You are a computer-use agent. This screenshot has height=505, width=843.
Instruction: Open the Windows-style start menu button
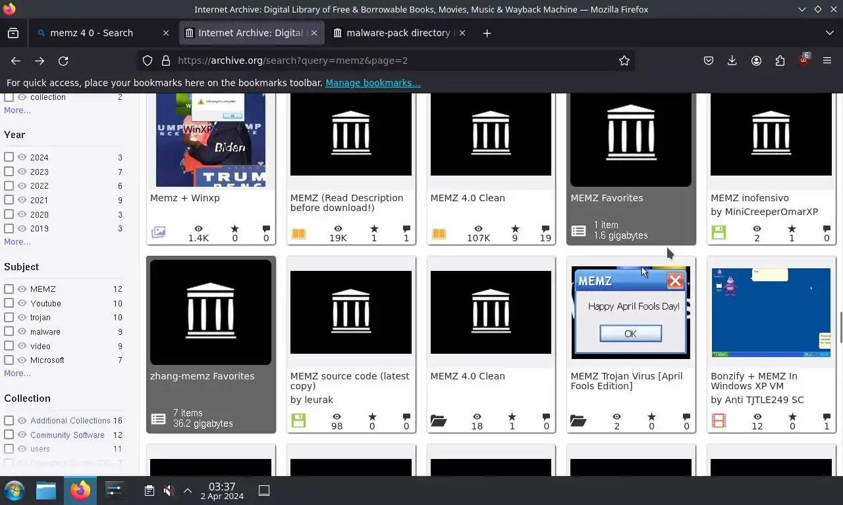pyautogui.click(x=14, y=491)
